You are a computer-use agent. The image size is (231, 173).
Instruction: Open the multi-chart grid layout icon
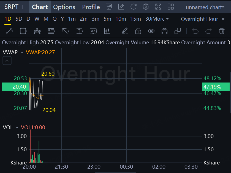point(171,7)
